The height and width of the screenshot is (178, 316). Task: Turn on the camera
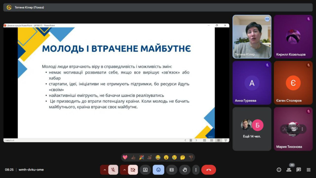(133, 170)
